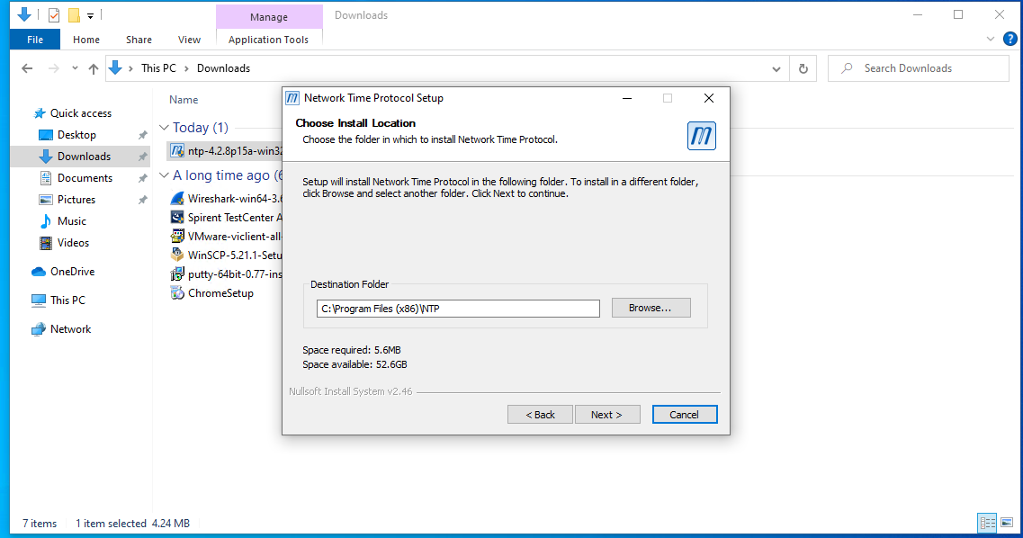Viewport: 1023px width, 538px height.
Task: Click the Properties quick access toolbar icon
Action: click(x=54, y=14)
